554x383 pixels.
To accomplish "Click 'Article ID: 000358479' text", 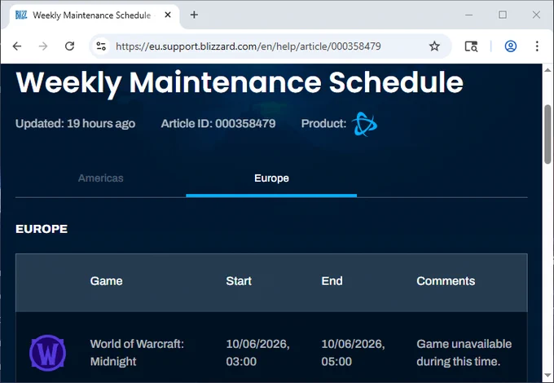I will 218,124.
